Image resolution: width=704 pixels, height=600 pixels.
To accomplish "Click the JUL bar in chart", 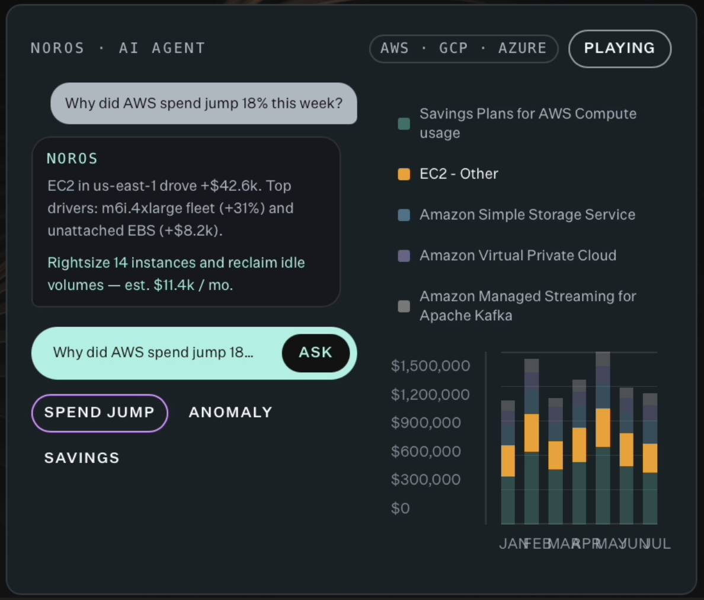I will 650,458.
